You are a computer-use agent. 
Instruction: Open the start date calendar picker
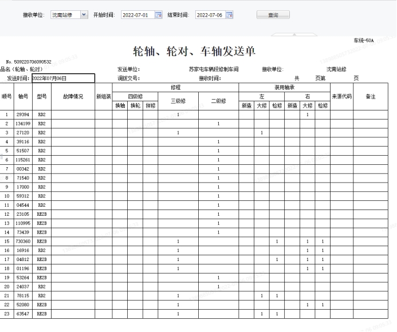coord(159,15)
